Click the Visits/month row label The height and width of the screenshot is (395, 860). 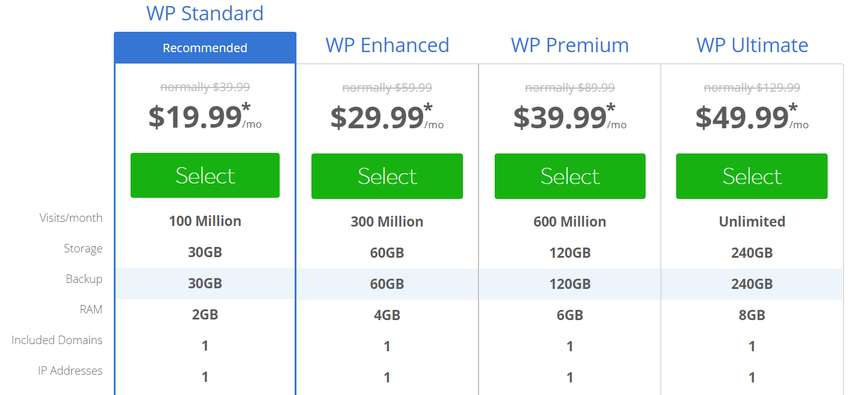pos(71,218)
